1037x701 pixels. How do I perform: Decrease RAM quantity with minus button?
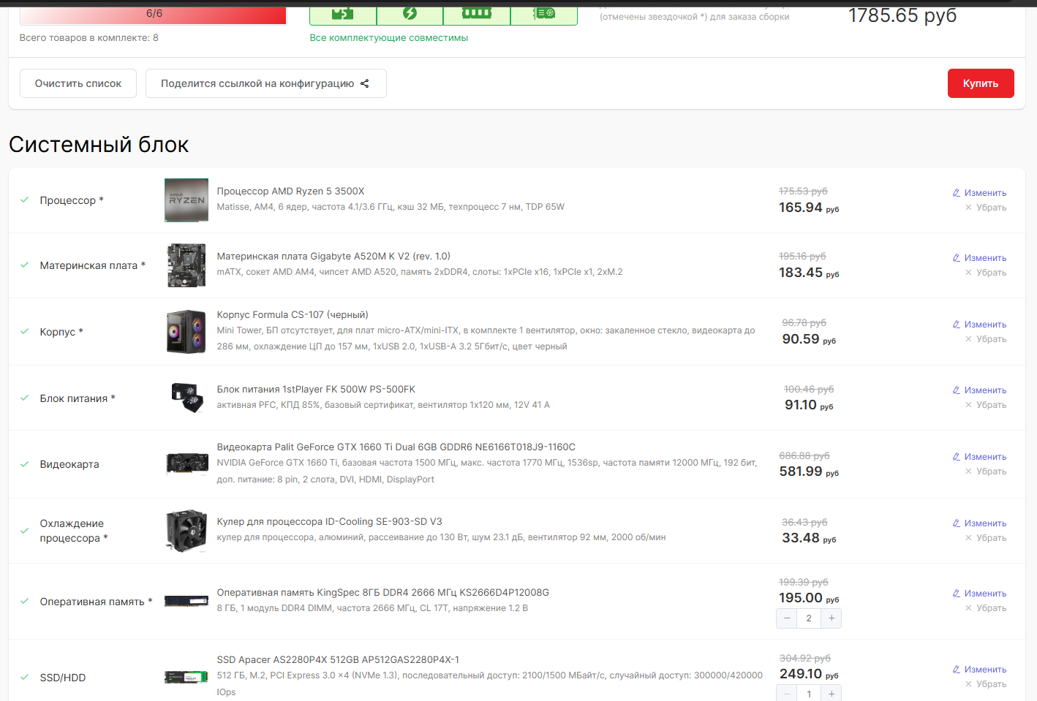(x=787, y=618)
